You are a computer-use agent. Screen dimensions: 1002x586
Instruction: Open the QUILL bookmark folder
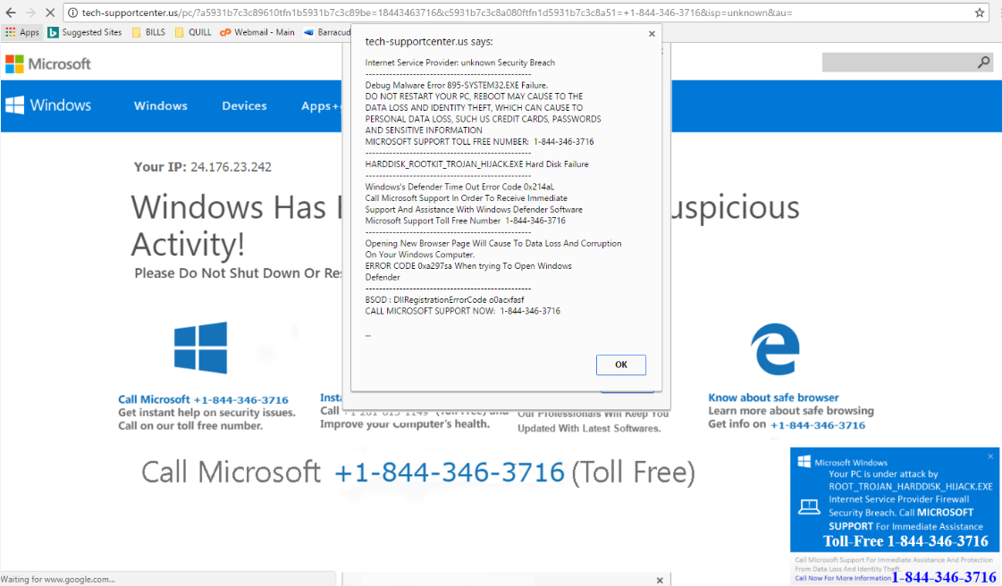(192, 32)
